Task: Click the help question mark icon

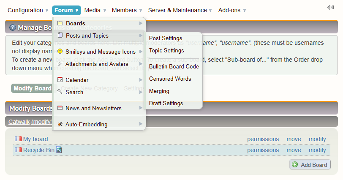Action: (13, 27)
